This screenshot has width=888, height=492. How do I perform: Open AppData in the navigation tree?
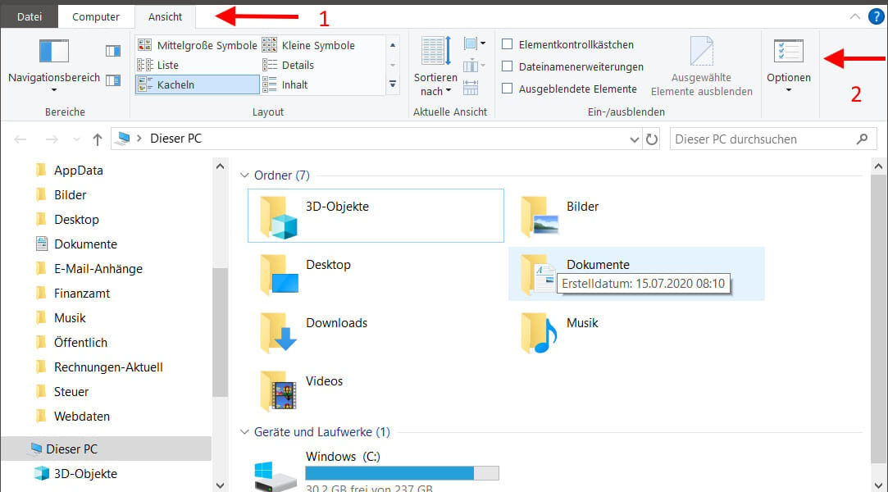tap(78, 171)
